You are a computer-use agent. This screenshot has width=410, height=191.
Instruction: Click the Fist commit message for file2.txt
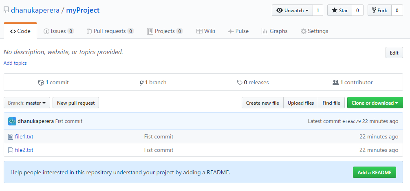point(159,150)
